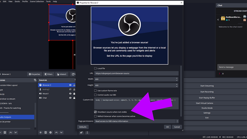This screenshot has width=247, height=139.
Task: Open the Profile menu
Action: [25, 2]
